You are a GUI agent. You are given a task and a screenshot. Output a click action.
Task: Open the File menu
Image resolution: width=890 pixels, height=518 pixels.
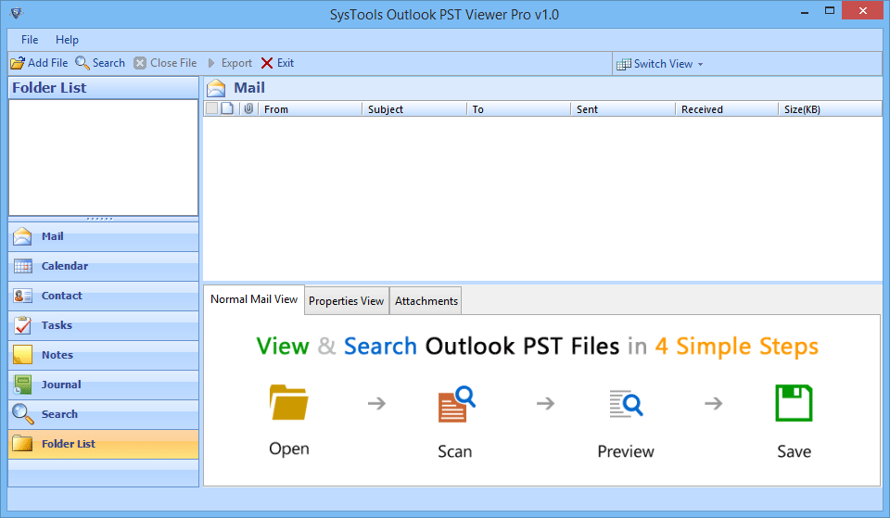(x=30, y=40)
